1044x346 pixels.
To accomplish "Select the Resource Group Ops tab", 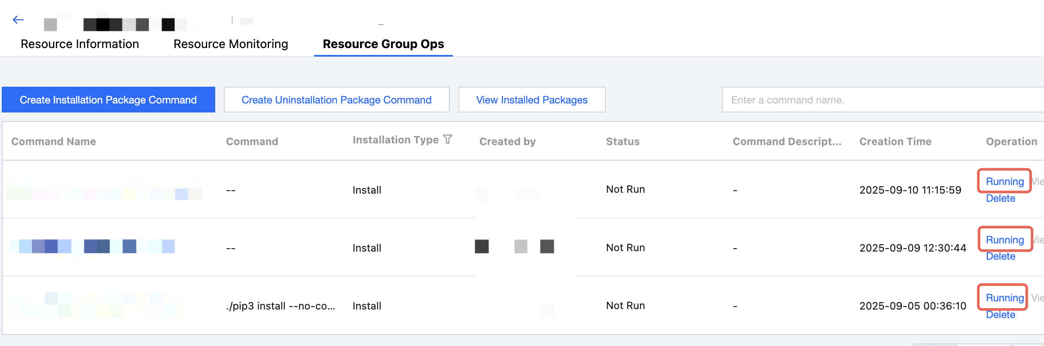I will click(383, 44).
